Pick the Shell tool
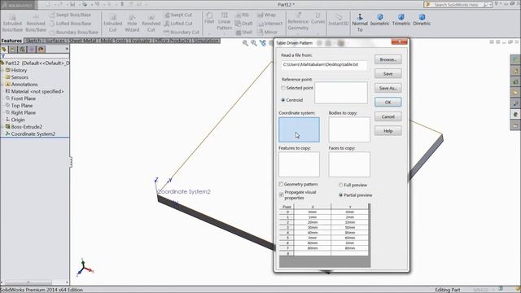Image resolution: width=521 pixels, height=293 pixels. [244, 33]
